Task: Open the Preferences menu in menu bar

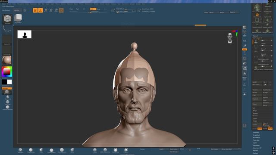Action: coord(88,4)
